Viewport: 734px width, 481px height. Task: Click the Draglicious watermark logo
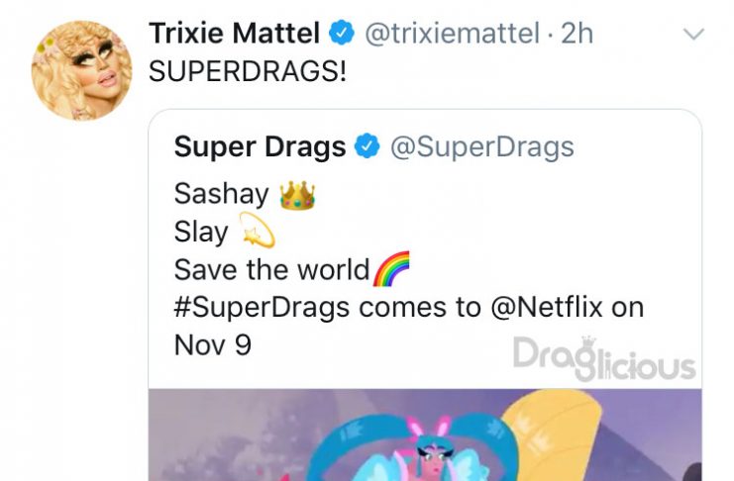point(604,358)
